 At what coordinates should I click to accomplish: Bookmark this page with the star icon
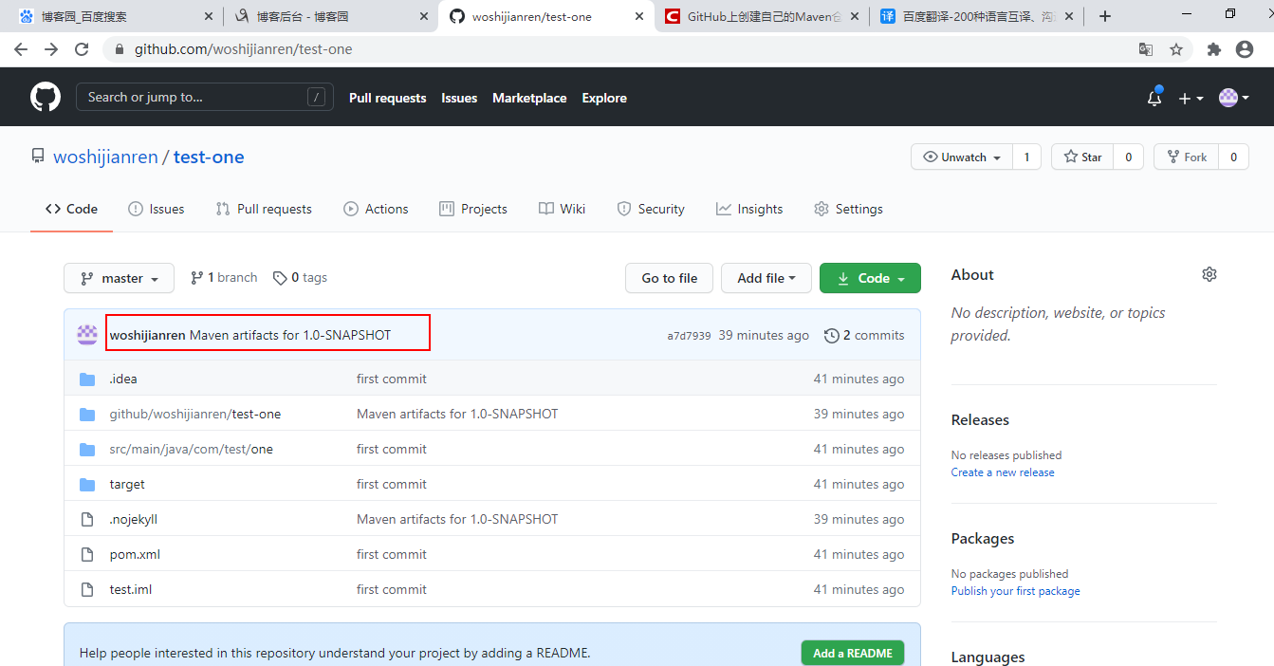(1176, 49)
